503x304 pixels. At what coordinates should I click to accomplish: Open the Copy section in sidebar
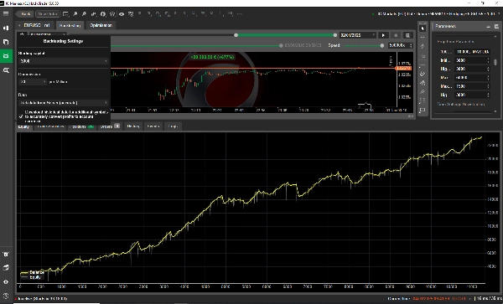pos(6,42)
